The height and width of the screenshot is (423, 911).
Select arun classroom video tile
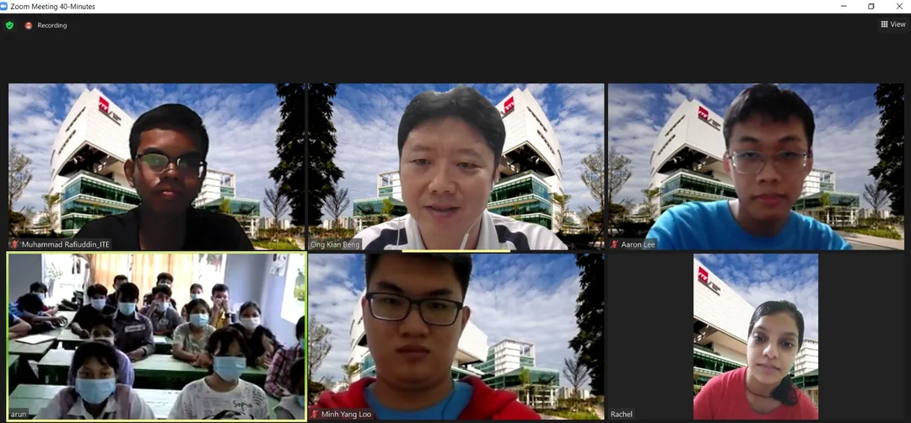coord(156,336)
